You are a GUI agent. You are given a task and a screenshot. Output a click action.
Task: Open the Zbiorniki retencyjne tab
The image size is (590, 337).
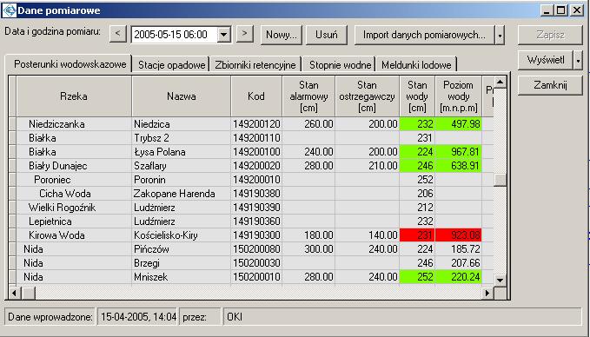pyautogui.click(x=255, y=64)
